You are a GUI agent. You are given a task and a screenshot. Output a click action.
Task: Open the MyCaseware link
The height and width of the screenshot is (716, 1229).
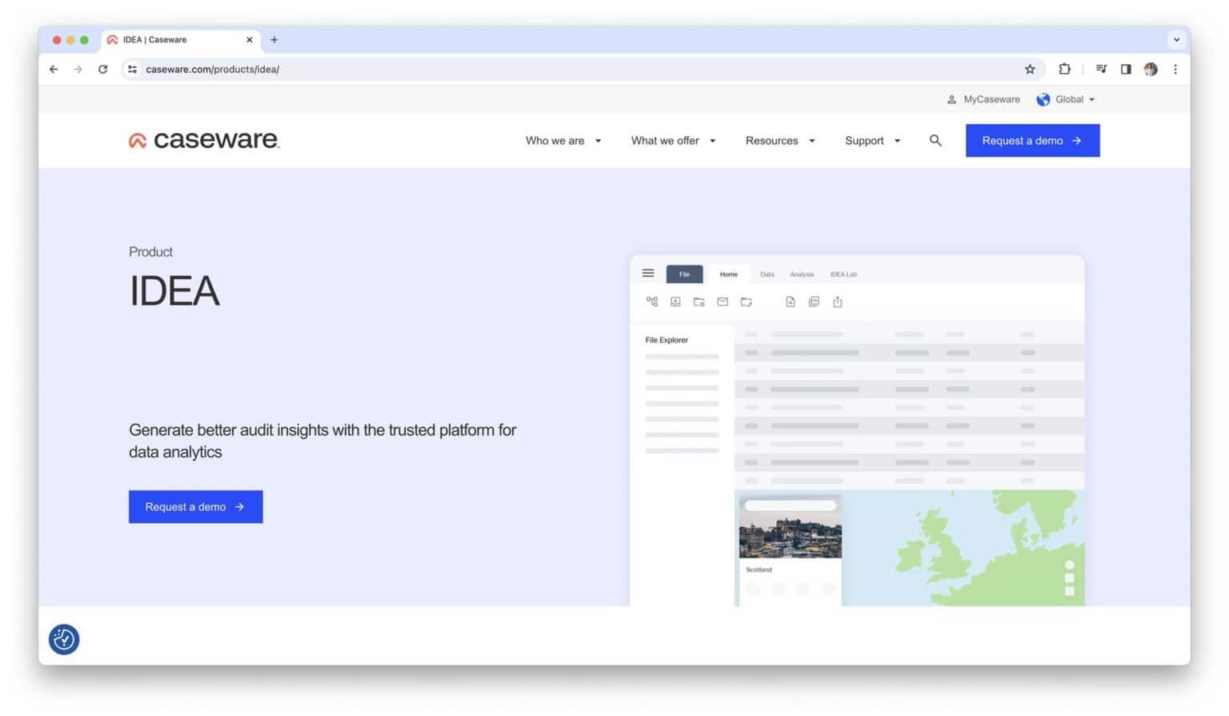(991, 99)
